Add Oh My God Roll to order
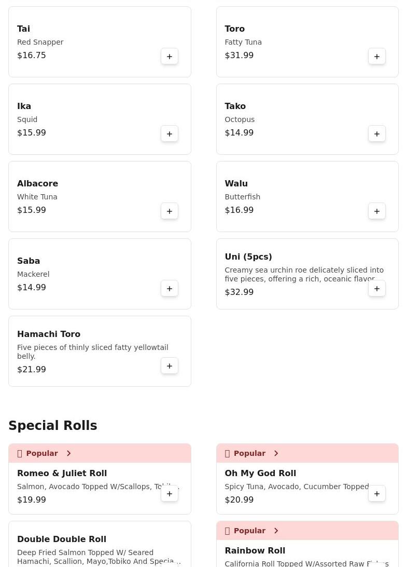 pyautogui.click(x=377, y=494)
